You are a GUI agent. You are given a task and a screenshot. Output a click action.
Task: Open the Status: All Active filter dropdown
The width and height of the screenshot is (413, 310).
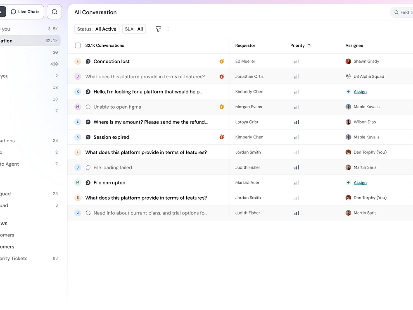point(97,29)
